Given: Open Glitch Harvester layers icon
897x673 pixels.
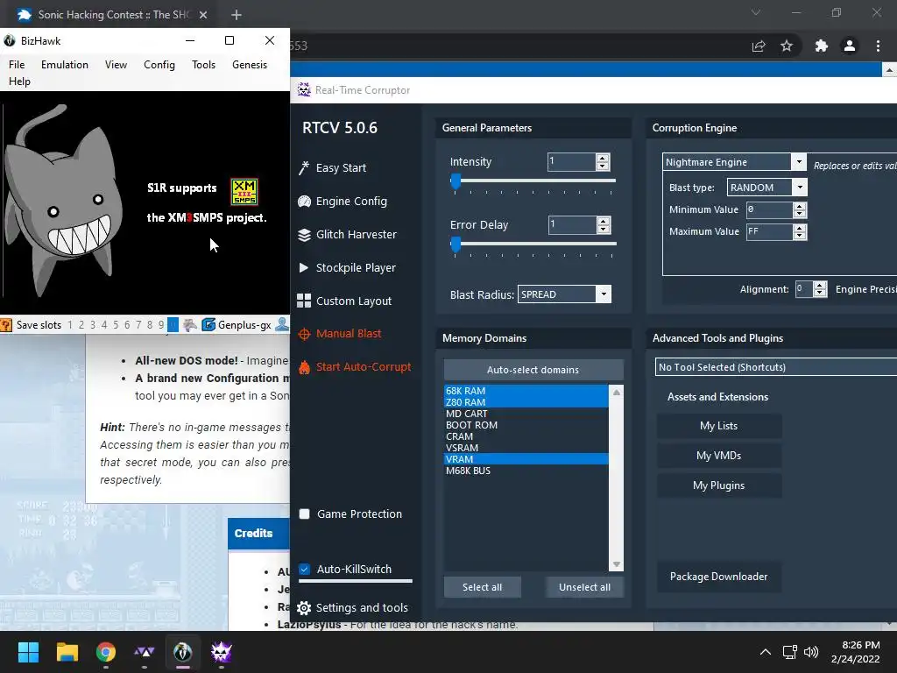Looking at the screenshot, I should click(x=304, y=235).
